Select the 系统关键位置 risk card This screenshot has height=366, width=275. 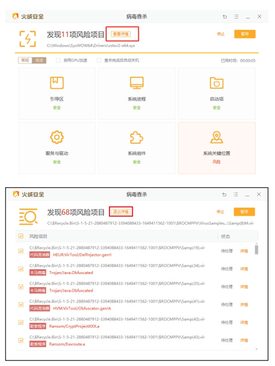217,148
